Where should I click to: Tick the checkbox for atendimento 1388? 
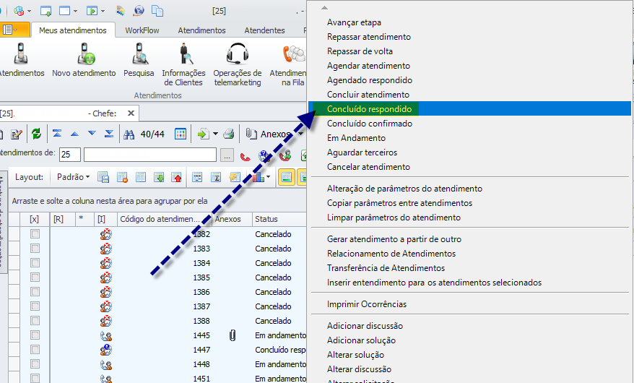(35, 321)
